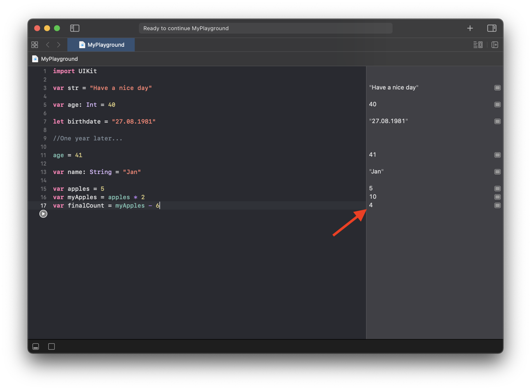Viewport: 531px width, 390px height.
Task: Run playground with the play button
Action: pyautogui.click(x=43, y=214)
